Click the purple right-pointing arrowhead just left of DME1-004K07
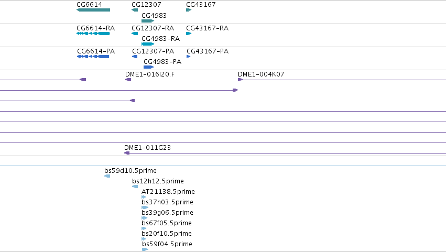Screen dimensions: 446x252 [235, 90]
